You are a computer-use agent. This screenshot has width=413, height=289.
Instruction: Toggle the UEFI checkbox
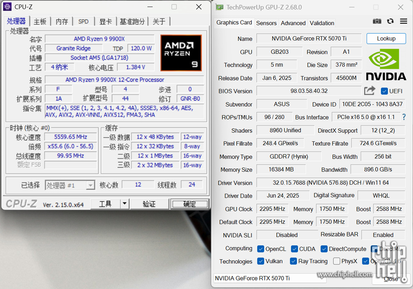point(384,91)
